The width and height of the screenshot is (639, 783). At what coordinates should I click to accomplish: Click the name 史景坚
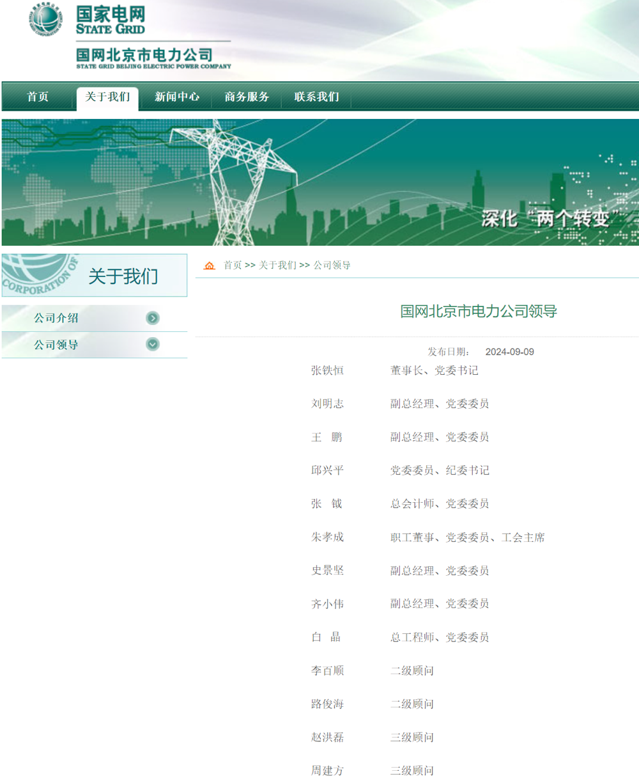pyautogui.click(x=327, y=571)
